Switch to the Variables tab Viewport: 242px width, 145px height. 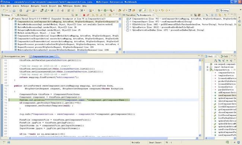(129, 15)
